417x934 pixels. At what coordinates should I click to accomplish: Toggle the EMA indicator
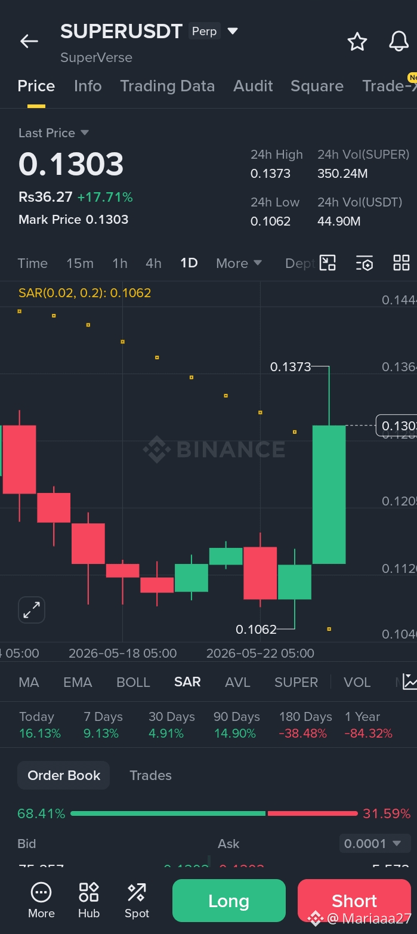tap(78, 682)
